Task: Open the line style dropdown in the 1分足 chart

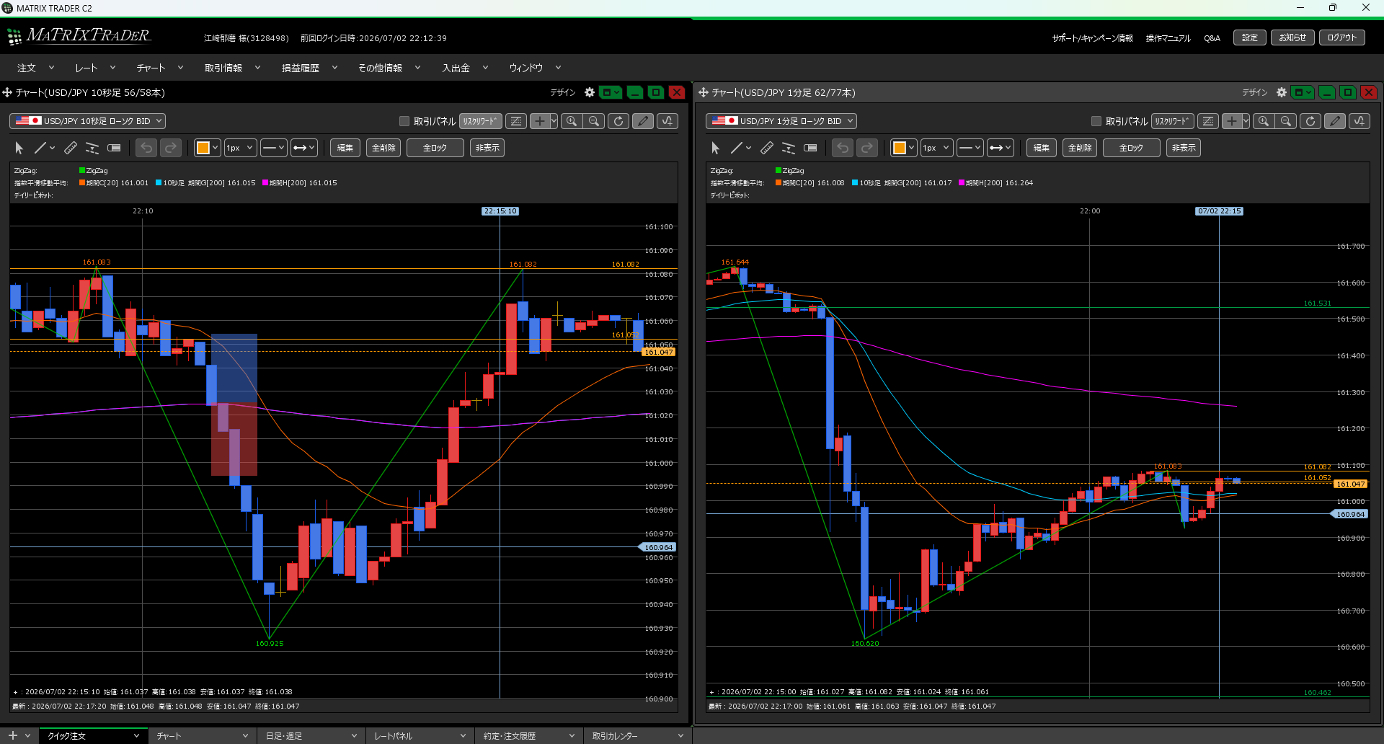Action: [970, 148]
